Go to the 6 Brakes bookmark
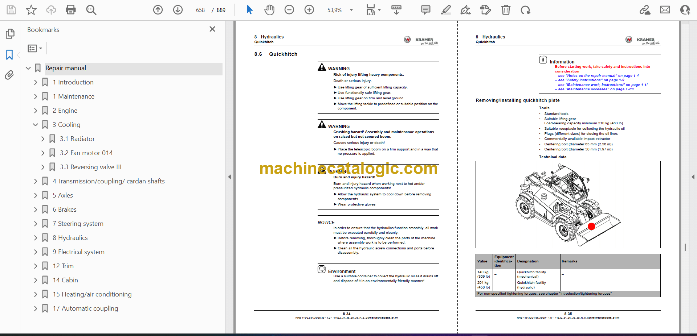 tap(65, 210)
